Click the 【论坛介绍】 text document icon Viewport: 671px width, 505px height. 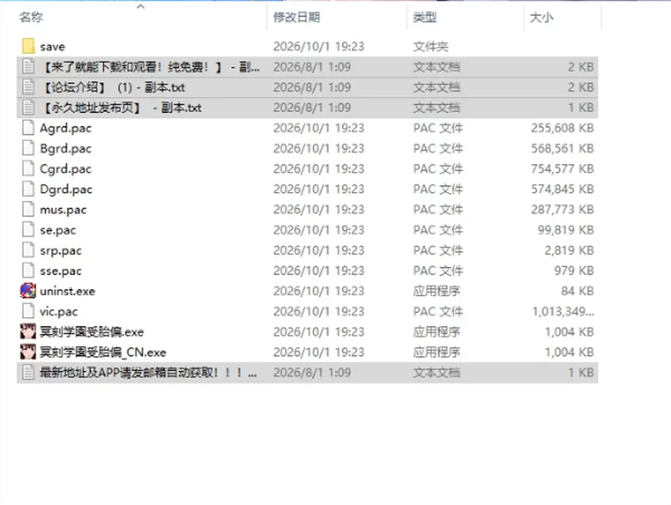[x=28, y=87]
